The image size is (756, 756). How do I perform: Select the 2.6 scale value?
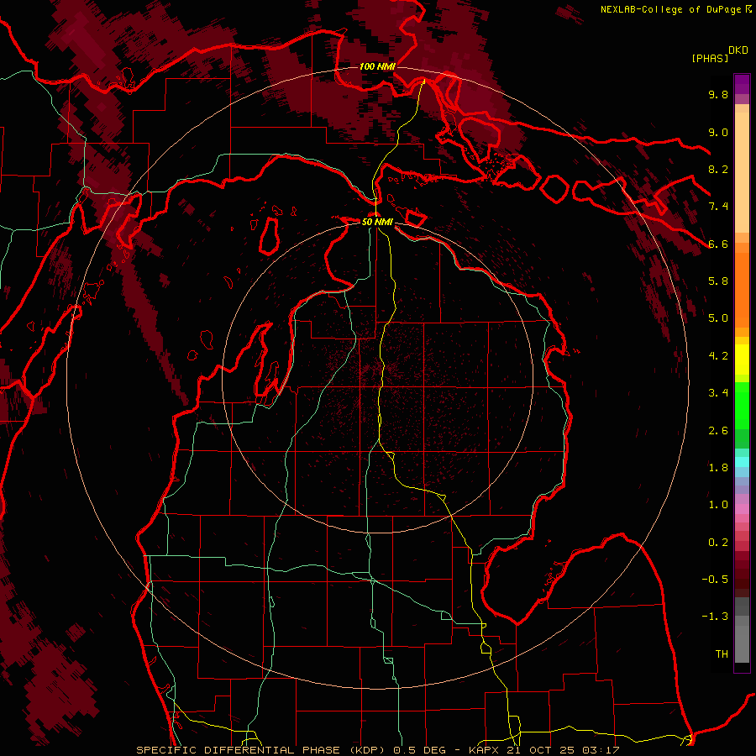718,431
